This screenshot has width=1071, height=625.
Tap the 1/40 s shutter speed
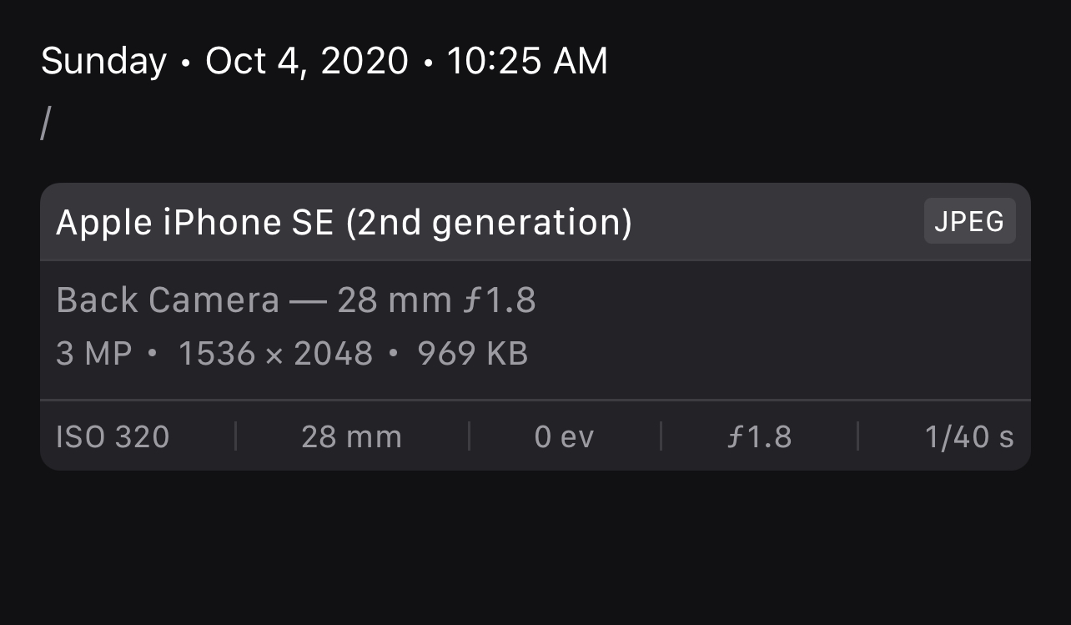tap(968, 436)
